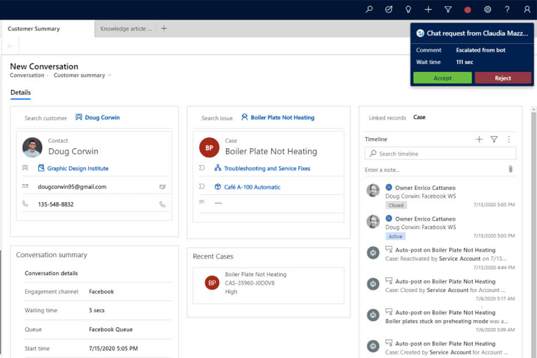Filter the timeline using the funnel icon
Screen dimensions: 537x358
pyautogui.click(x=494, y=139)
